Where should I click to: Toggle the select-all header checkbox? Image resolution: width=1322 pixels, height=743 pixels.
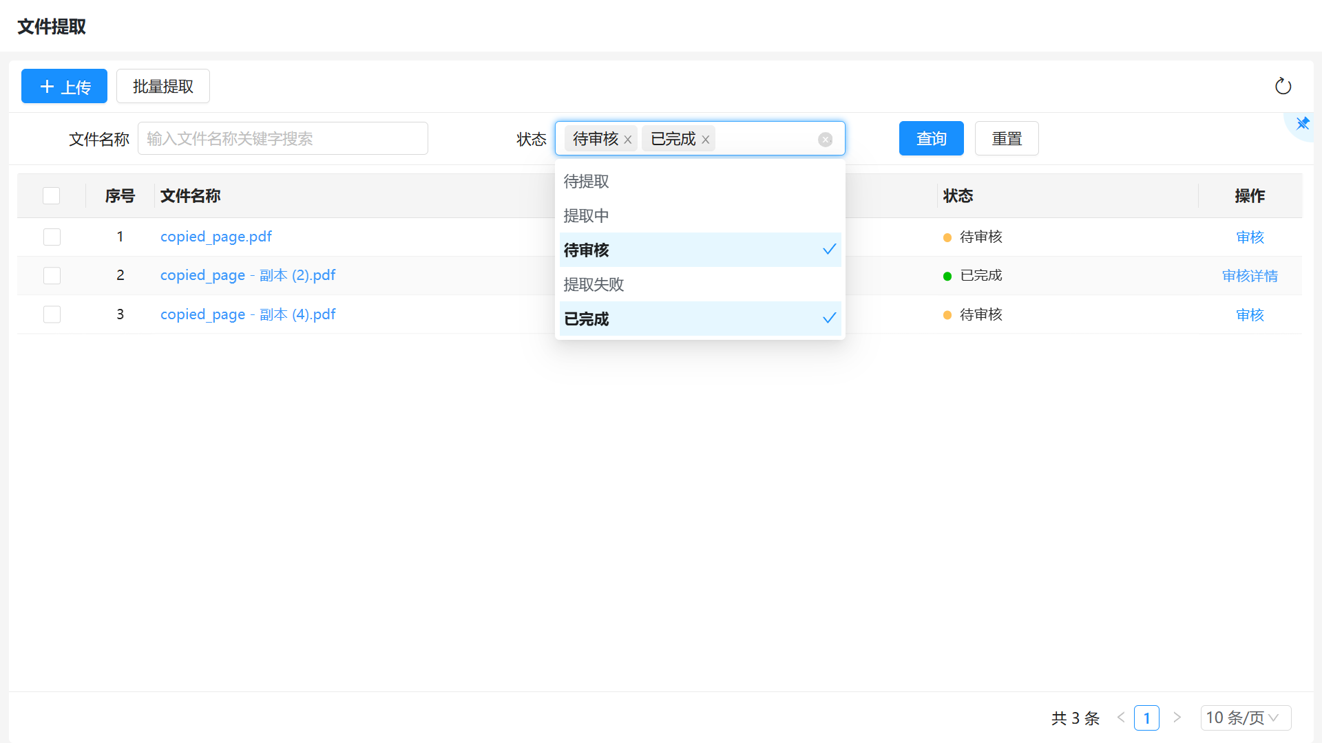(x=52, y=196)
